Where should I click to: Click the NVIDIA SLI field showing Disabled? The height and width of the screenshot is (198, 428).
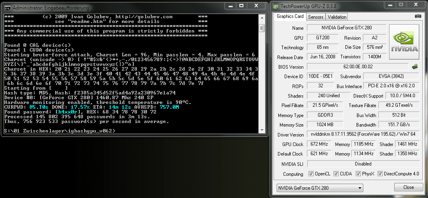tap(363, 163)
